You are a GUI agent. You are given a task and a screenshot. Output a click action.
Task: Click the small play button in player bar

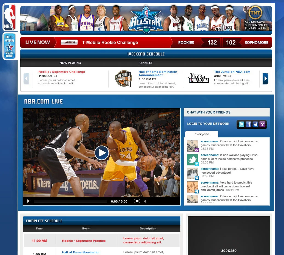coord(28,201)
